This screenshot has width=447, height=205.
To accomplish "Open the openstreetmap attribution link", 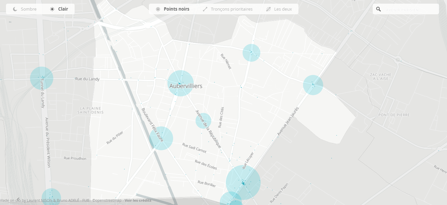I will (107, 200).
